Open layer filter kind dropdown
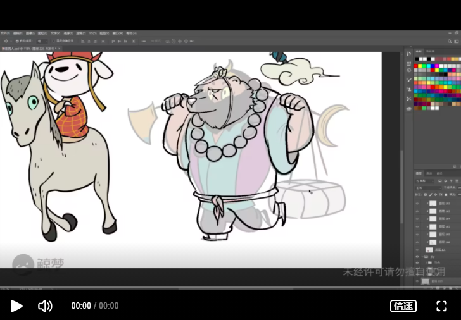Screen dimensions: 461x320 (425, 181)
